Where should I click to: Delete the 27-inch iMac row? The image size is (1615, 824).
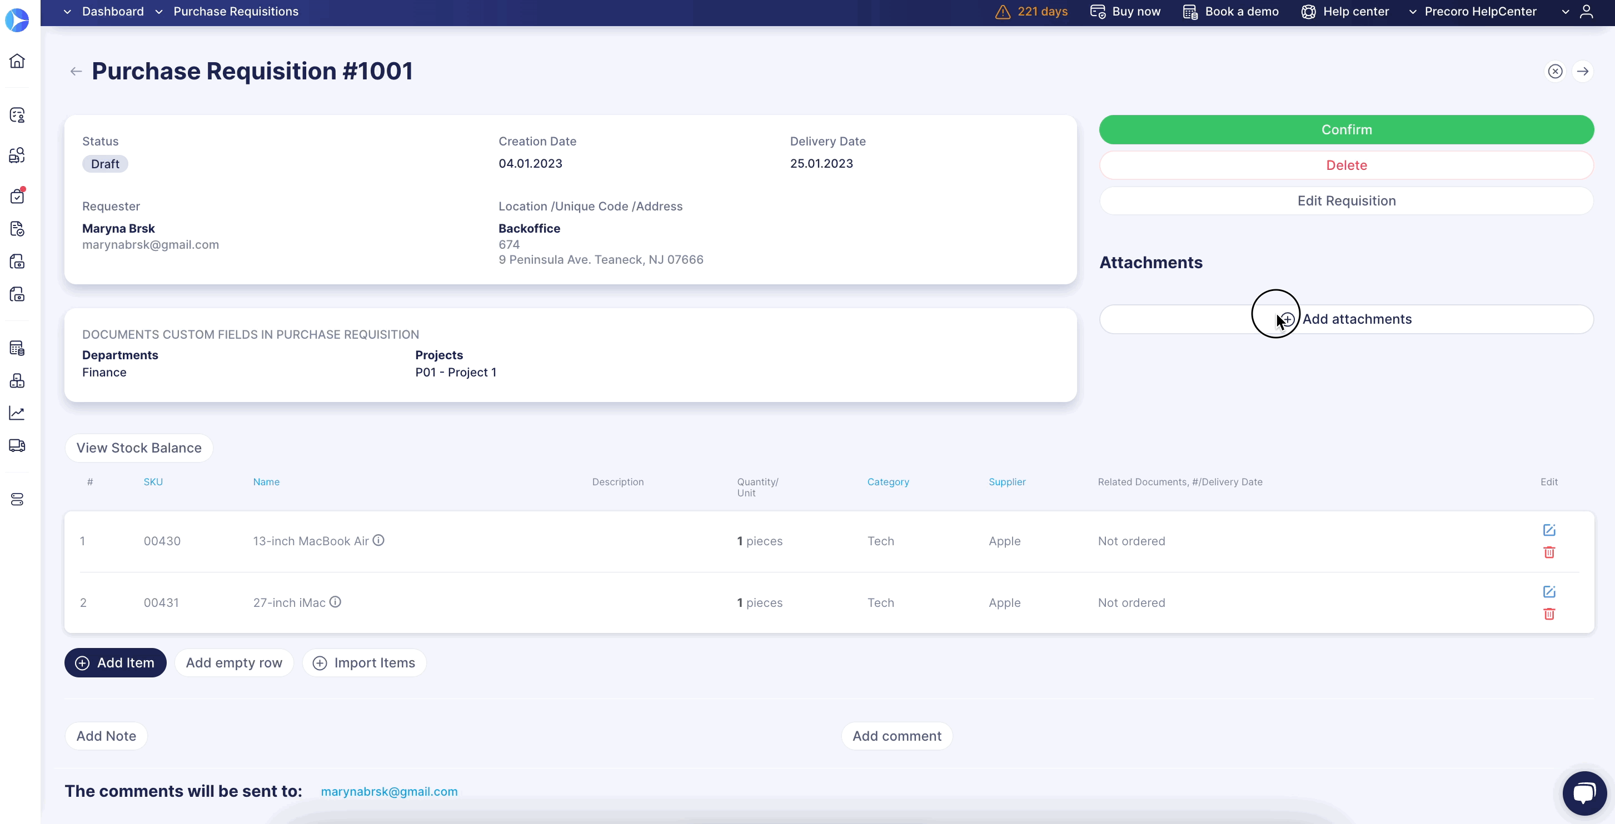pyautogui.click(x=1548, y=614)
